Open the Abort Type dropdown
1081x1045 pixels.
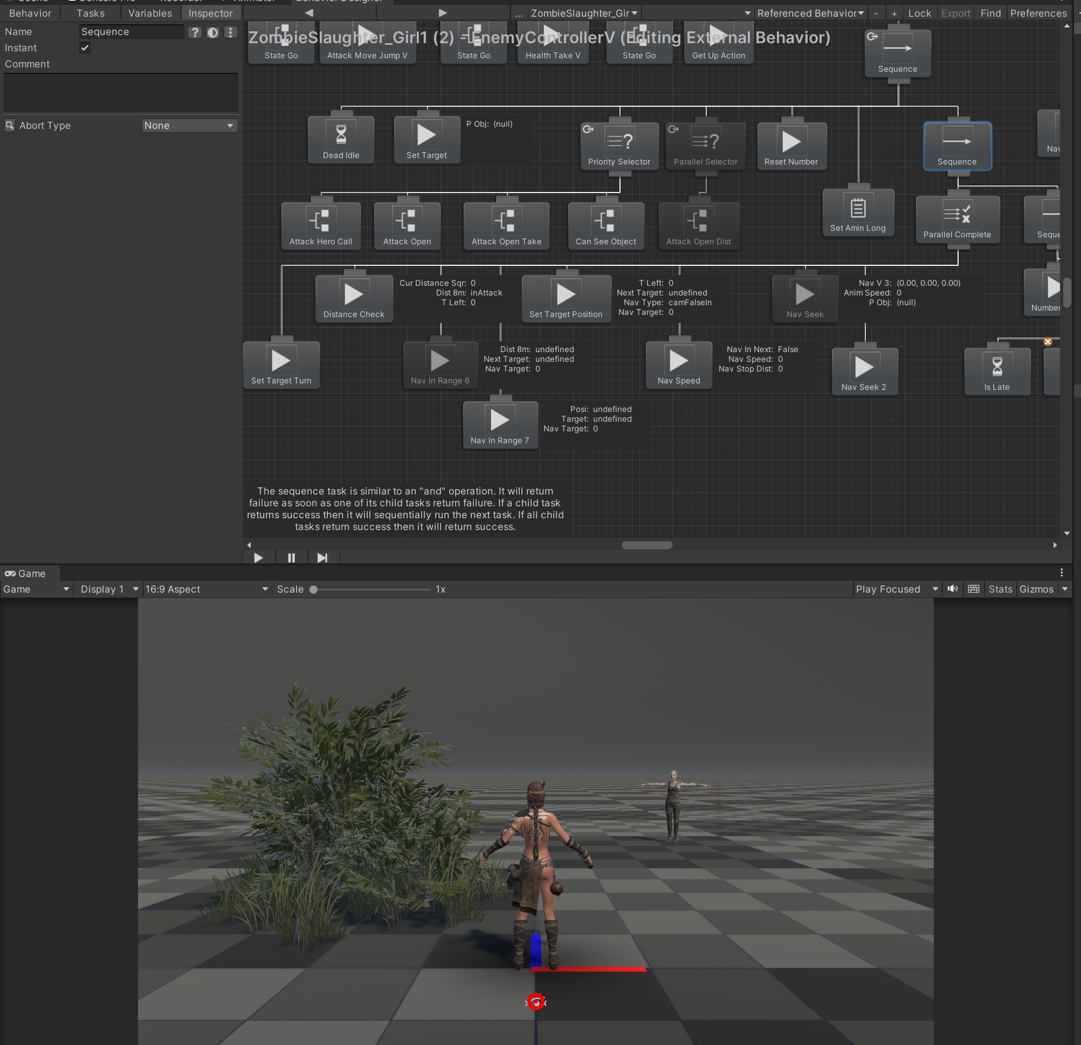[x=189, y=126]
